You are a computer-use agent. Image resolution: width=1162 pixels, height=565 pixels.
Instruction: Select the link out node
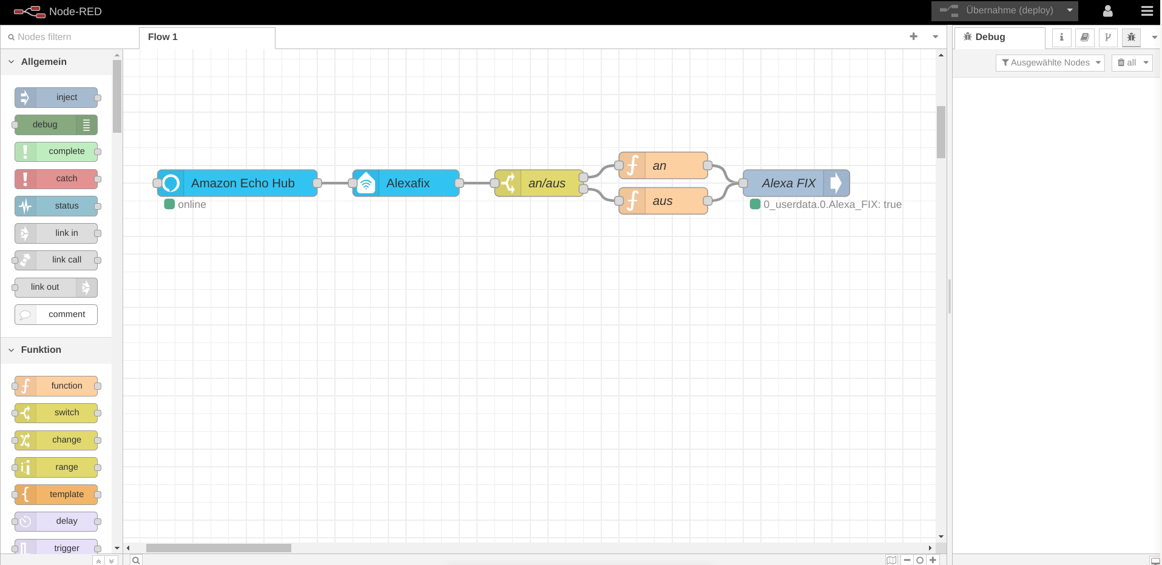pos(56,287)
